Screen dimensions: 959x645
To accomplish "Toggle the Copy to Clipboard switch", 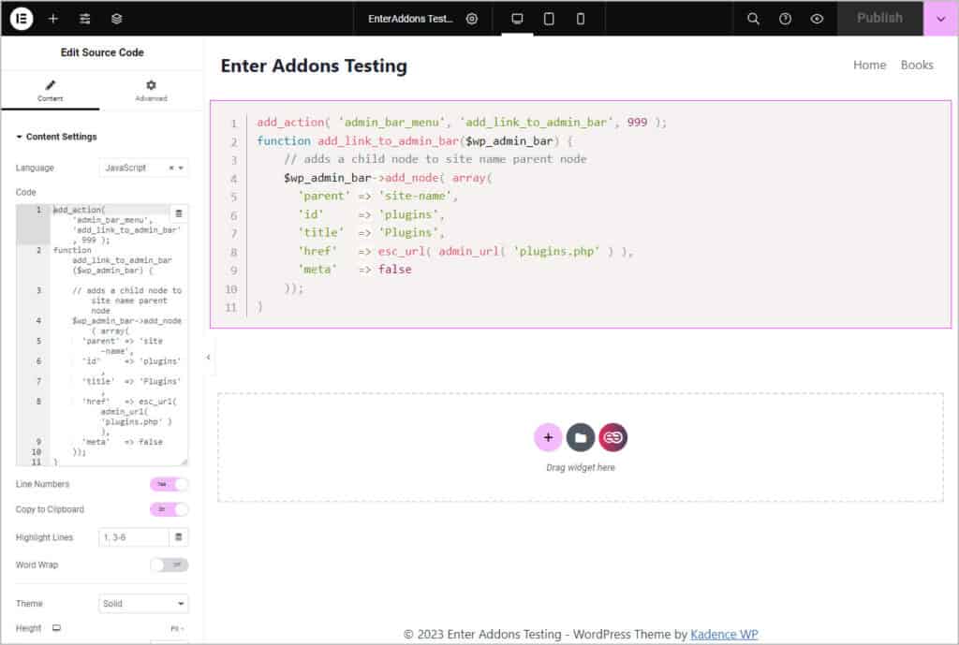I will point(169,509).
